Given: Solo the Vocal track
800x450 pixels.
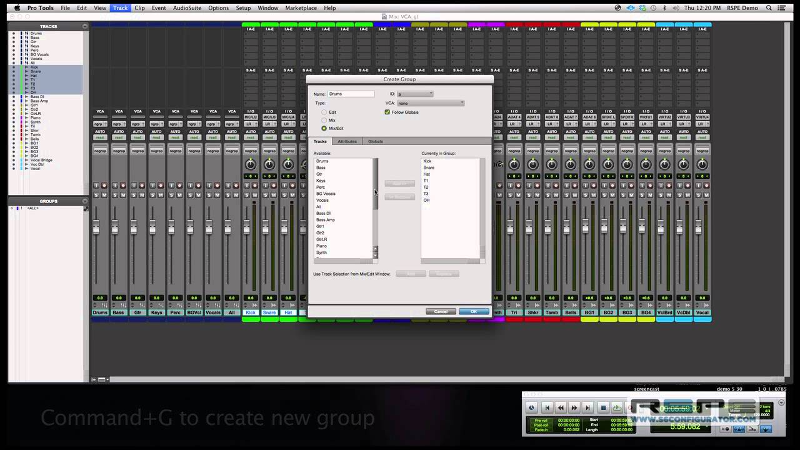Looking at the screenshot, I should pyautogui.click(x=698, y=195).
